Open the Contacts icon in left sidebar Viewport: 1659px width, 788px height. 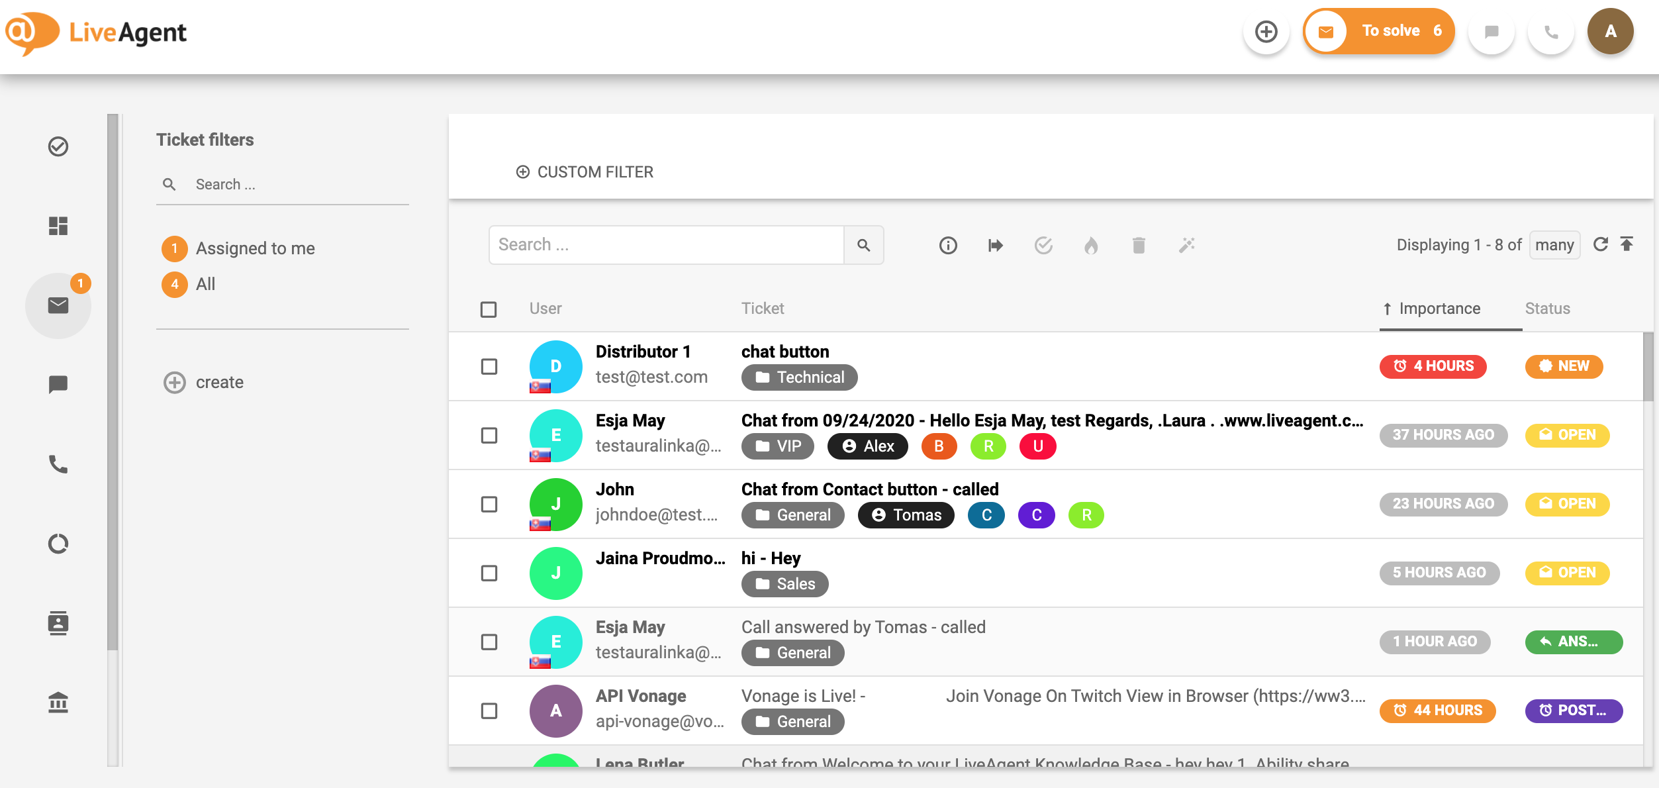point(58,623)
